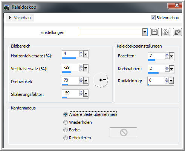Image resolution: width=185 pixels, height=151 pixels.
Task: Decrease Radialeinzug with the down spinner
Action: [167, 82]
